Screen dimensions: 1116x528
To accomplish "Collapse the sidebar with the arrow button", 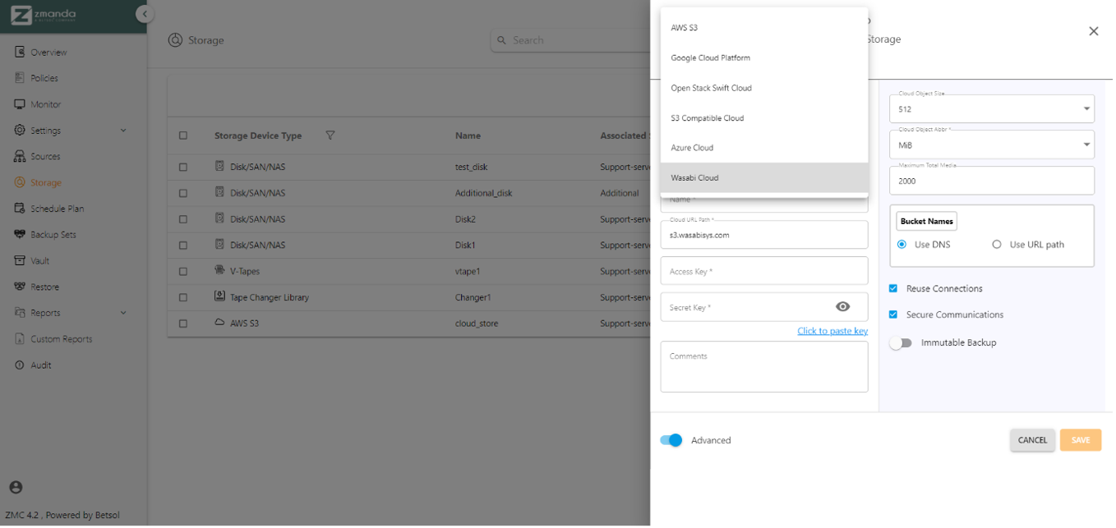I will (145, 14).
